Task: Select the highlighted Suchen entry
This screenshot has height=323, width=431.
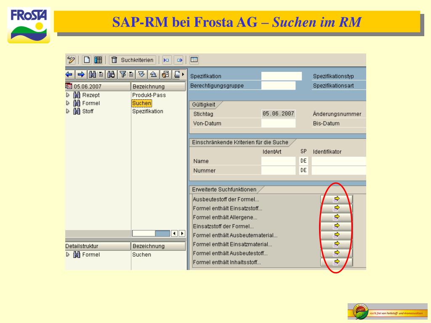Action: [142, 103]
